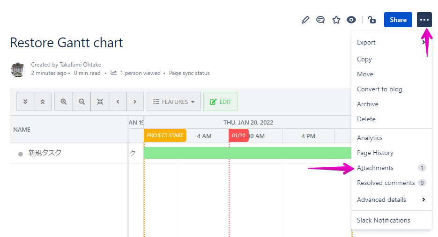
Task: Zoom in on the Gantt timeline
Action: point(64,102)
